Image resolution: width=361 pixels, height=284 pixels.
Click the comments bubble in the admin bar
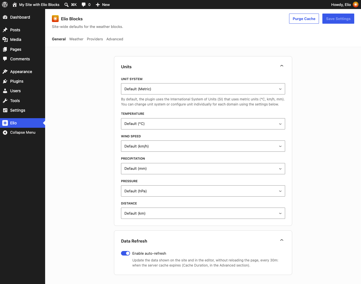86,5
